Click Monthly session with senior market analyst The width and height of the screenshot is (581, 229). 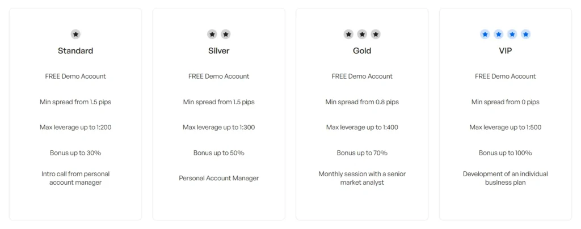362,178
